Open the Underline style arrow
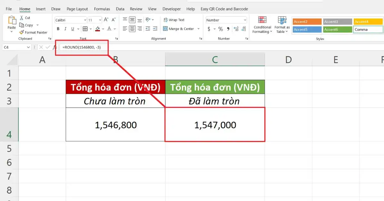This screenshot has width=384, height=201. click(78, 29)
